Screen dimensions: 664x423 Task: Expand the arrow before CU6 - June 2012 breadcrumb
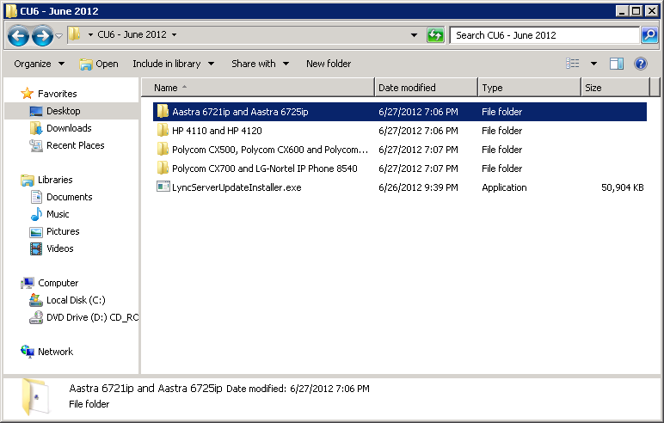pos(90,34)
